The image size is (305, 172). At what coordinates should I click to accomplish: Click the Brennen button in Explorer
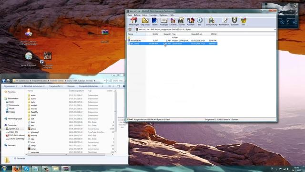coord(71,86)
